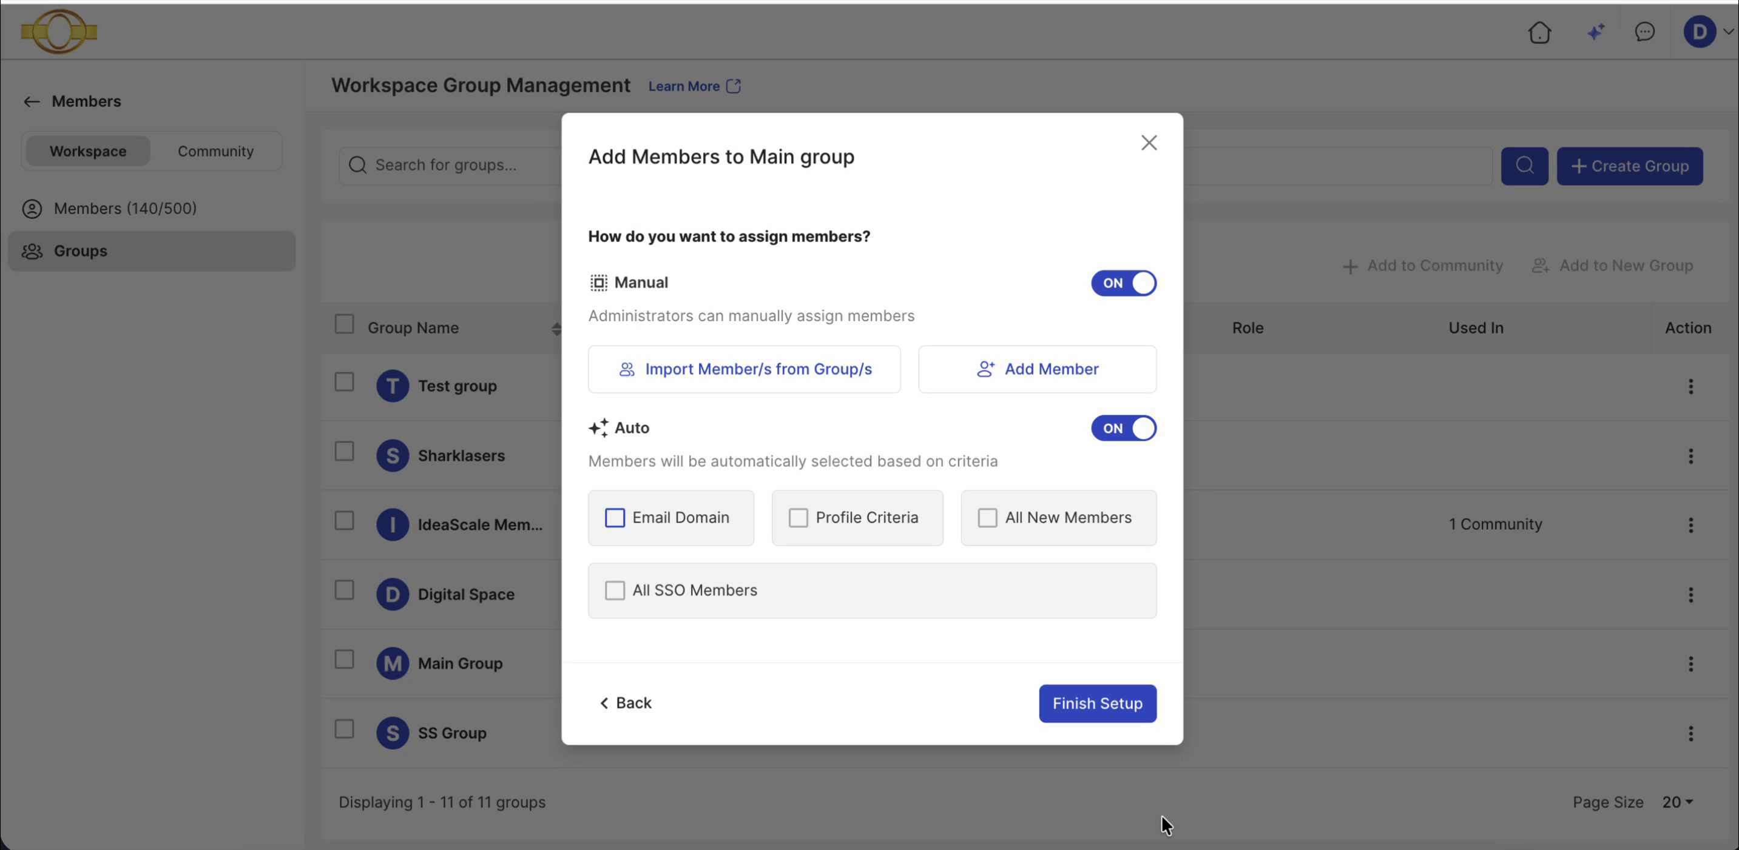
Task: Click the SS Group avatar S
Action: click(x=392, y=734)
